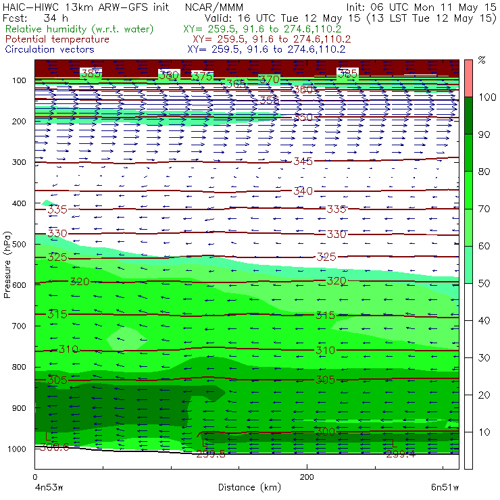
Task: Click the 800 hPa pressure tick label
Action: pos(19,367)
